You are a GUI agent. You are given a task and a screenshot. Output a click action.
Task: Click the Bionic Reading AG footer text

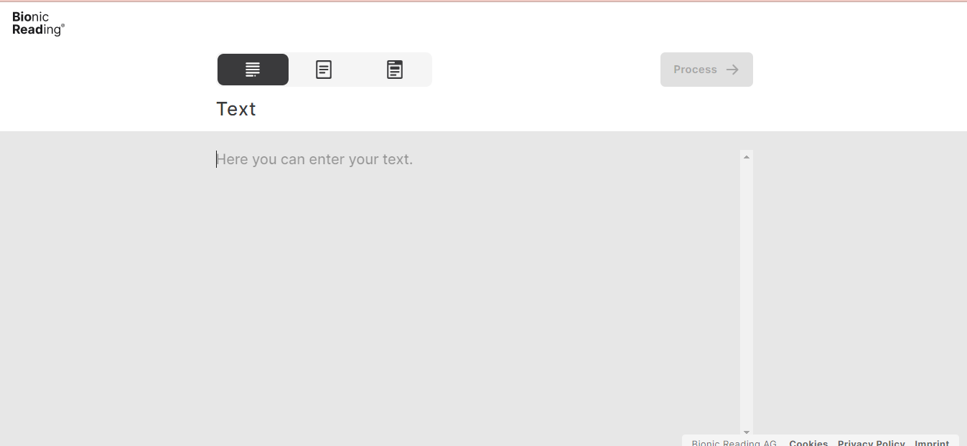pos(734,443)
